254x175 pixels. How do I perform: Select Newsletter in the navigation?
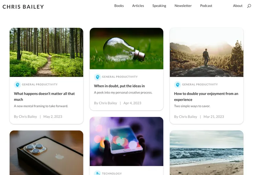tap(183, 6)
